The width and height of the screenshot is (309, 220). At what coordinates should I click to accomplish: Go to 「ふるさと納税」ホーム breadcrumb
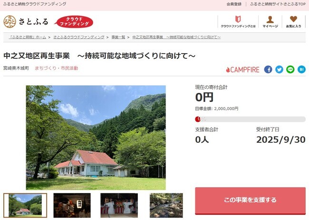coord(28,37)
